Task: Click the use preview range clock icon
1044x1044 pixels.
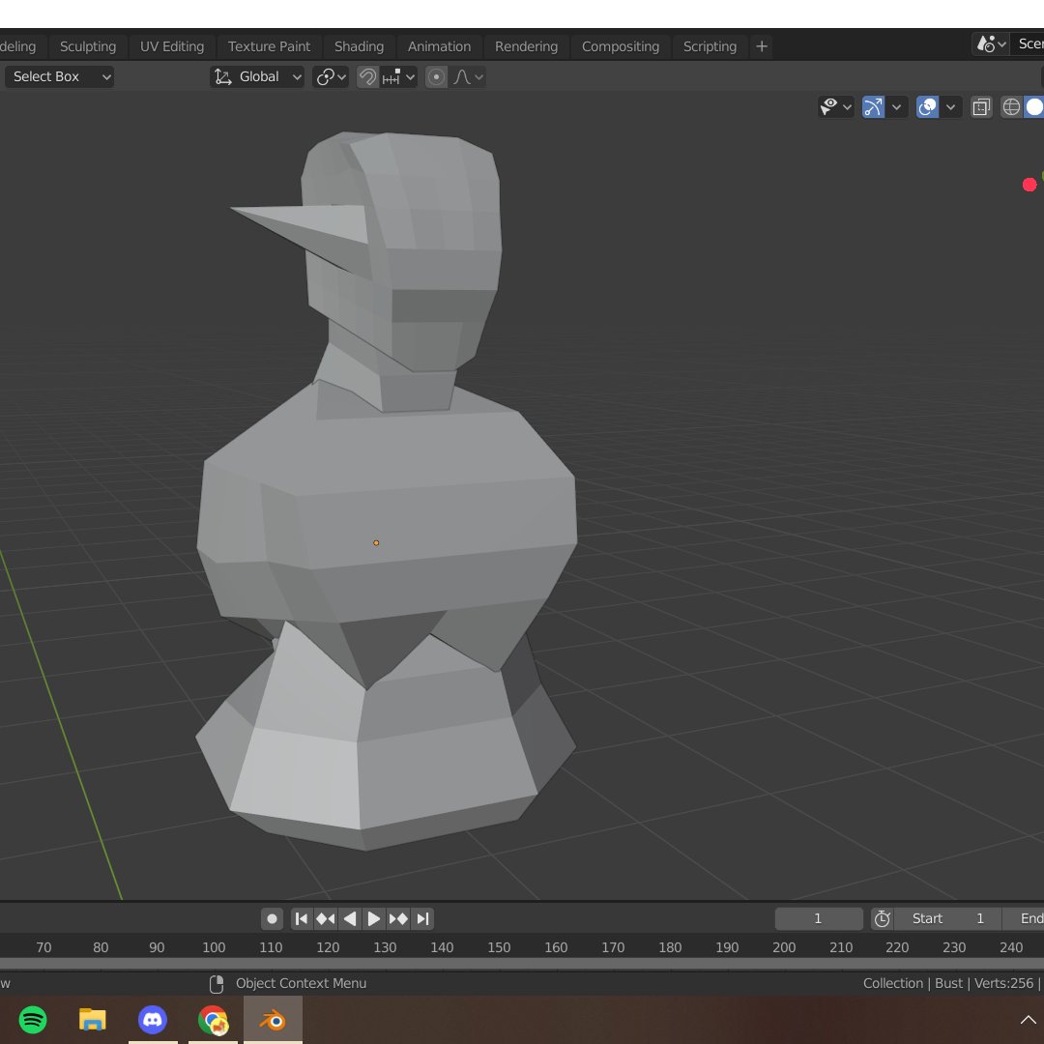Action: pyautogui.click(x=883, y=919)
